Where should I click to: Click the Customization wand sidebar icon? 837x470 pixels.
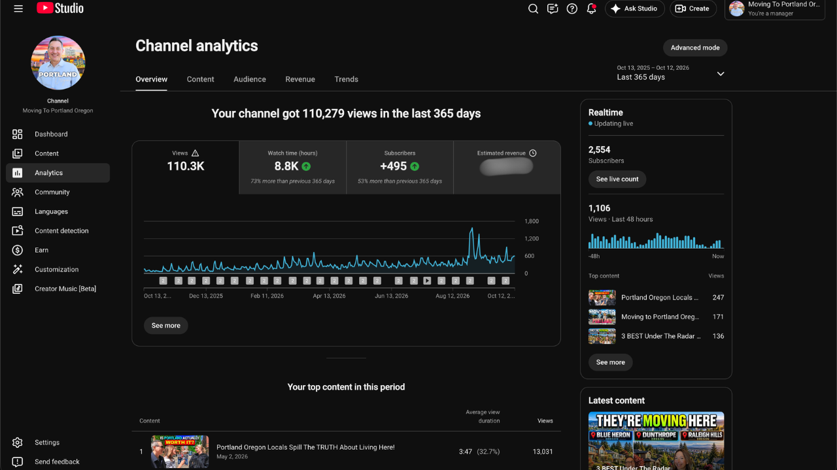click(x=18, y=269)
